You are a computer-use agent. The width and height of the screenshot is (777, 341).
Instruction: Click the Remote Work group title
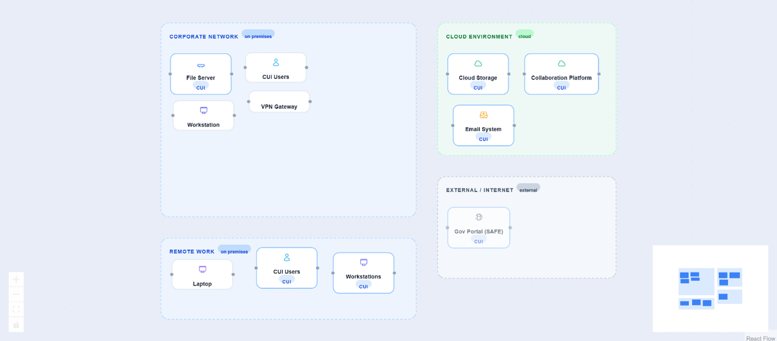click(192, 252)
